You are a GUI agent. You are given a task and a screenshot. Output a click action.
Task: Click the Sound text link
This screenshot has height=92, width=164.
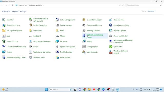36,47
